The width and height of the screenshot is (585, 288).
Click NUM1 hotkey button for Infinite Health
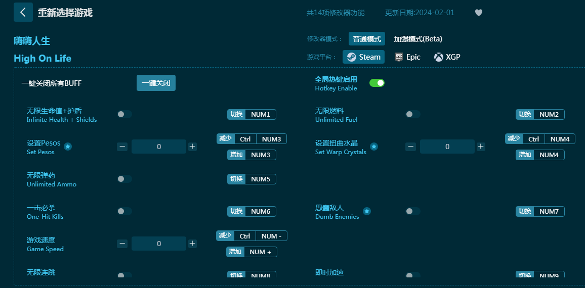tap(261, 114)
